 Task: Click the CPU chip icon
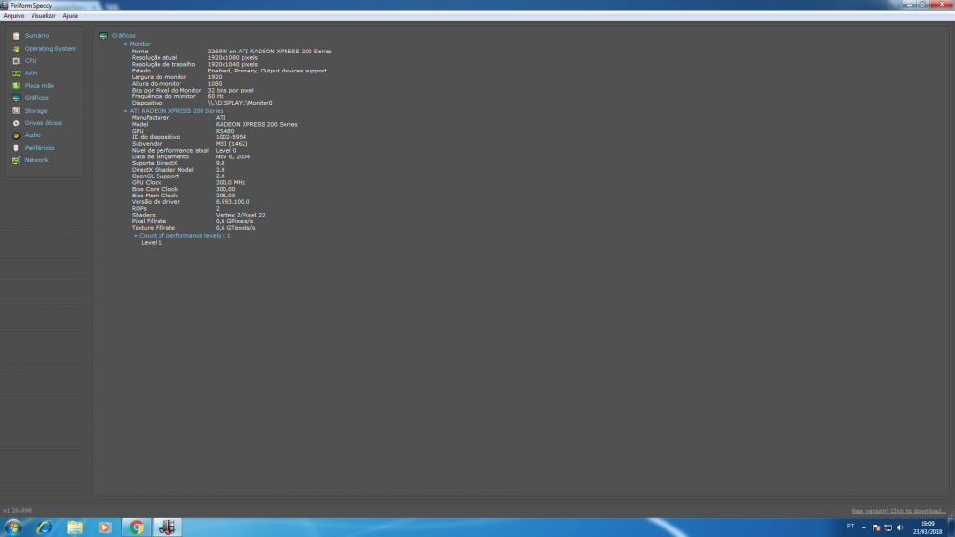click(x=16, y=61)
